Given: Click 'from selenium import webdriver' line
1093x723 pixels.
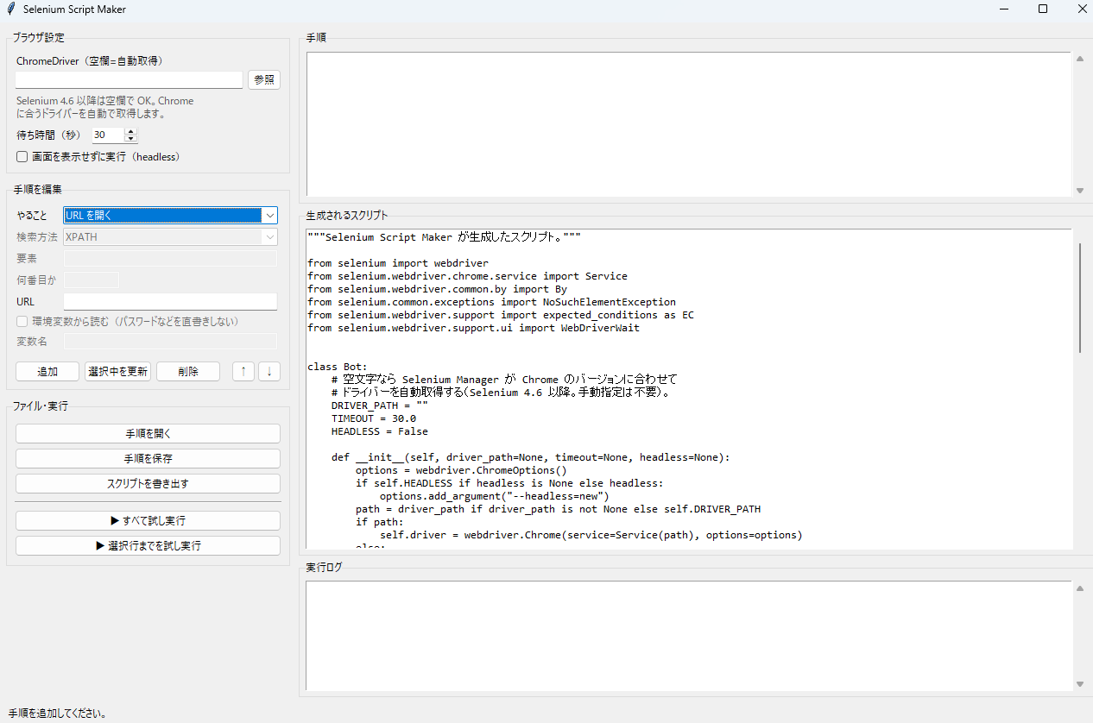Looking at the screenshot, I should [398, 263].
